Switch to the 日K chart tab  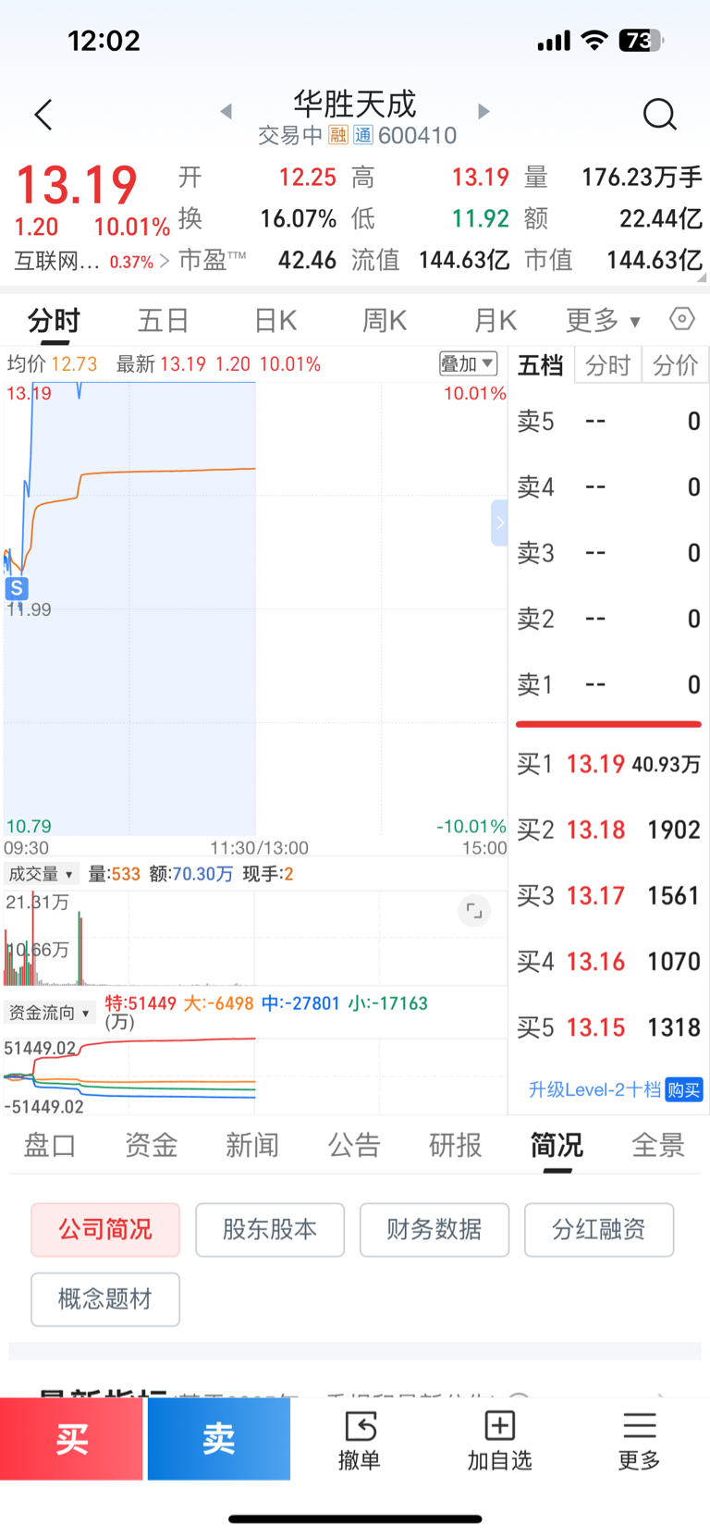tap(275, 320)
